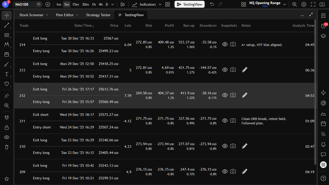Select the 1h timeframe
This screenshot has height=185, width=329.
tap(94, 4)
